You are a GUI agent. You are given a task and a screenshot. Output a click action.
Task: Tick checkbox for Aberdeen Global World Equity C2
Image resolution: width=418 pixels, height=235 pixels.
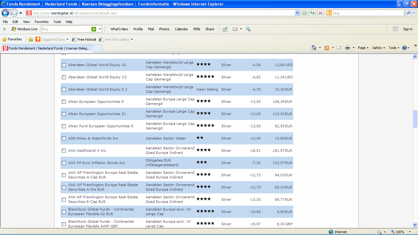(x=64, y=77)
